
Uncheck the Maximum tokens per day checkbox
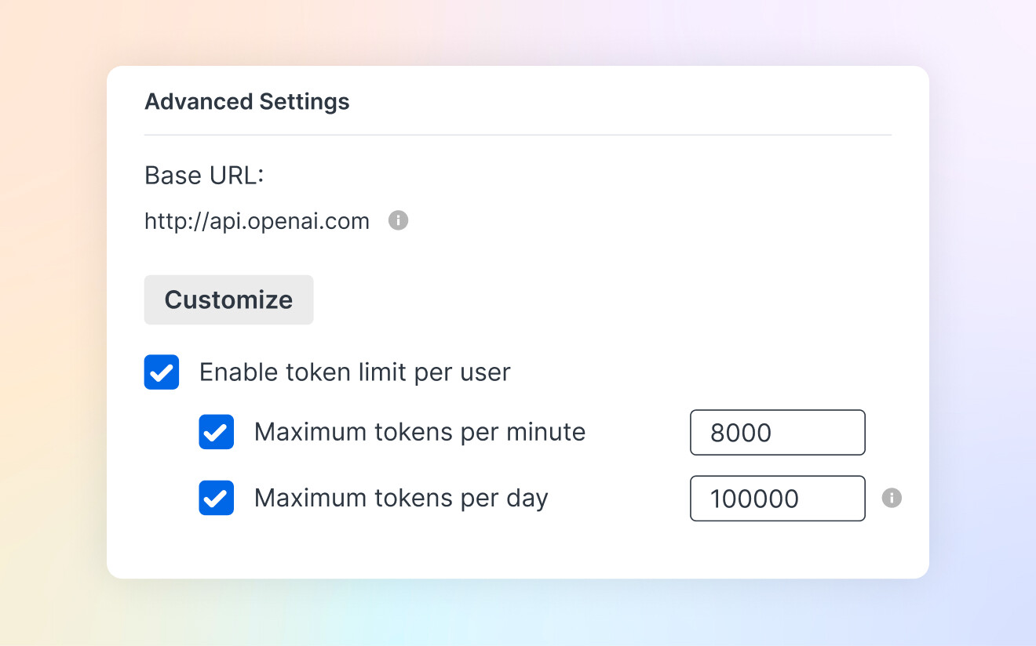click(217, 498)
